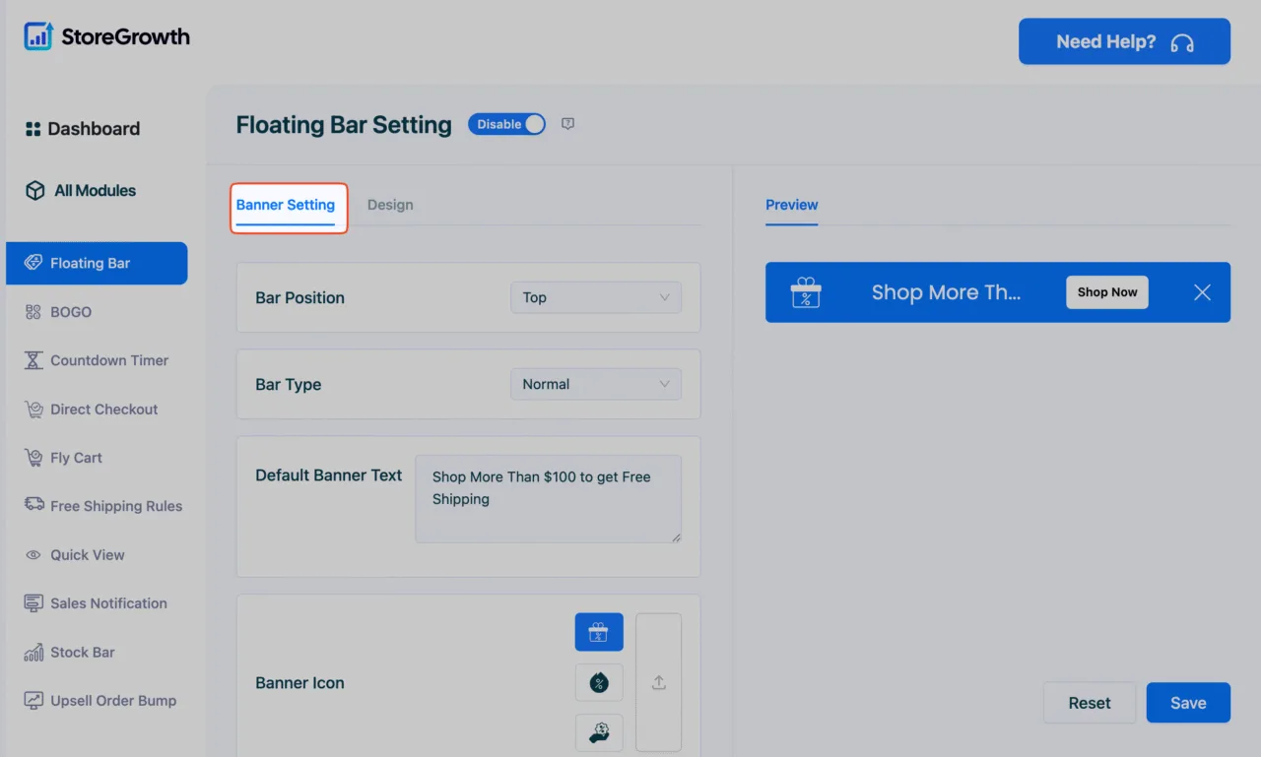Go to the Fly Cart module
This screenshot has height=757, width=1261.
click(x=63, y=458)
